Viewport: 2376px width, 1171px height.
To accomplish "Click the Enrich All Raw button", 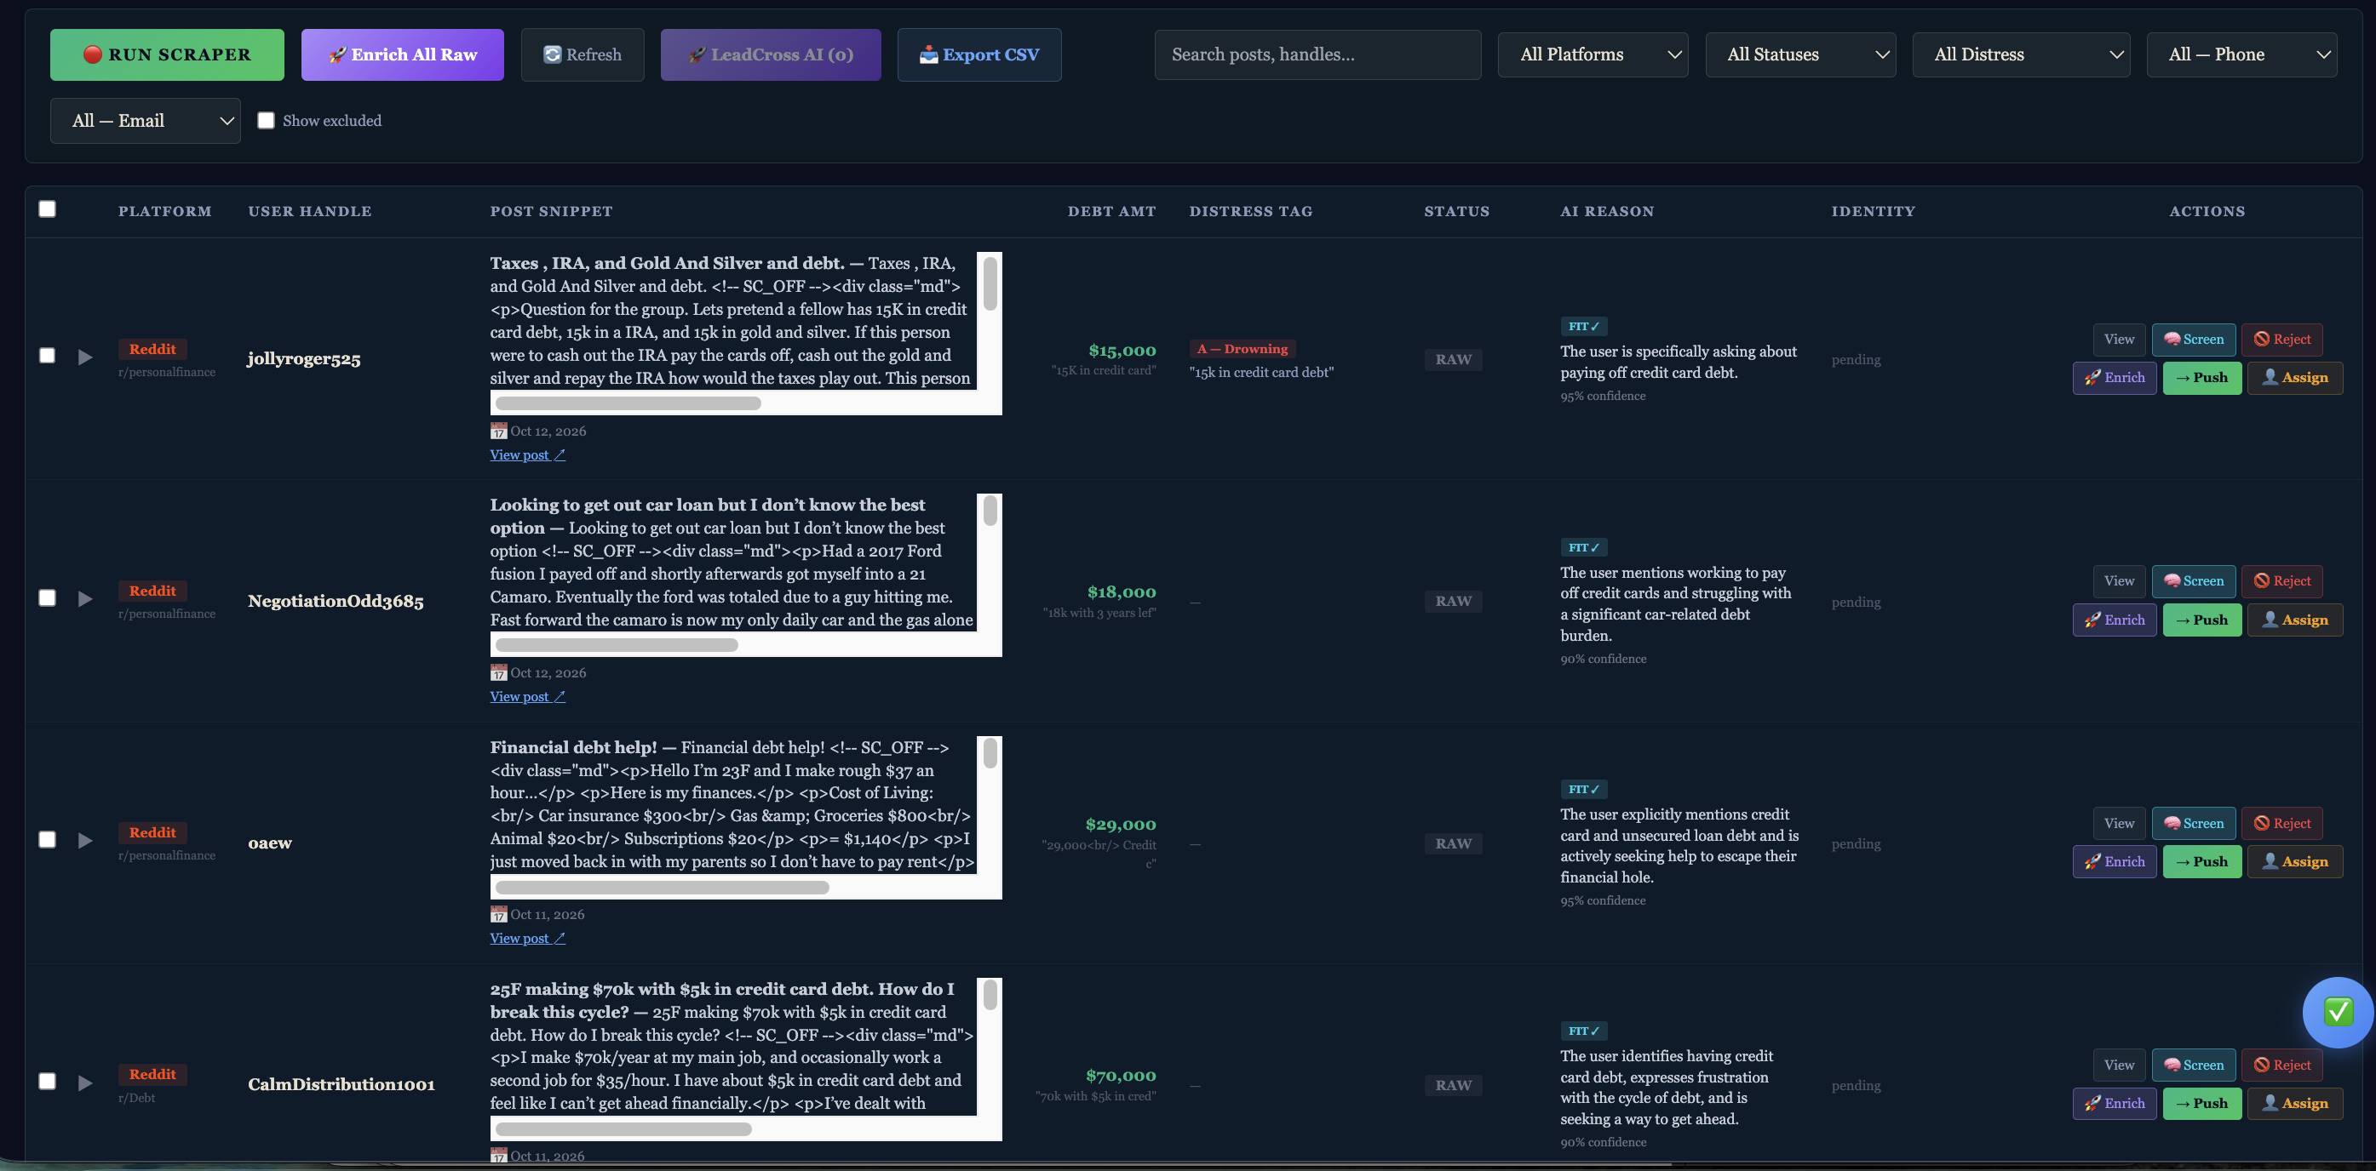I will (402, 54).
